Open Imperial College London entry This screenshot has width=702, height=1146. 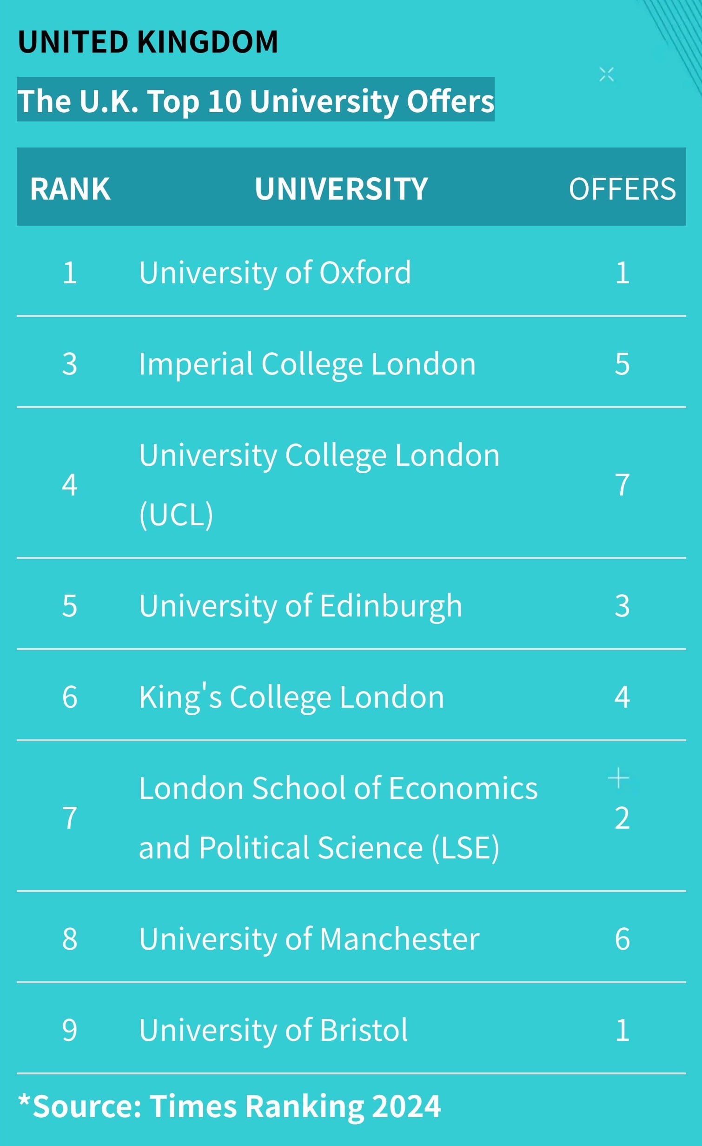(307, 364)
